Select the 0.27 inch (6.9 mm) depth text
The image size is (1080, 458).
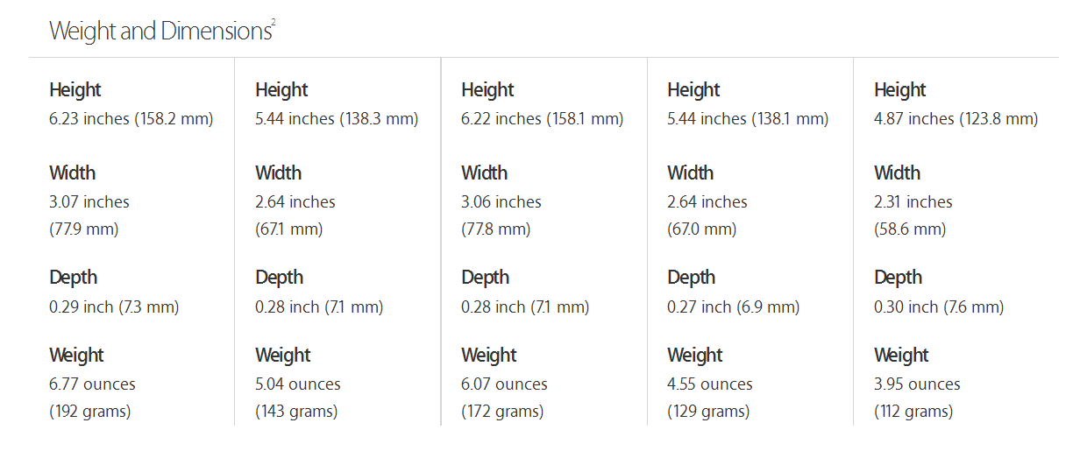733,307
